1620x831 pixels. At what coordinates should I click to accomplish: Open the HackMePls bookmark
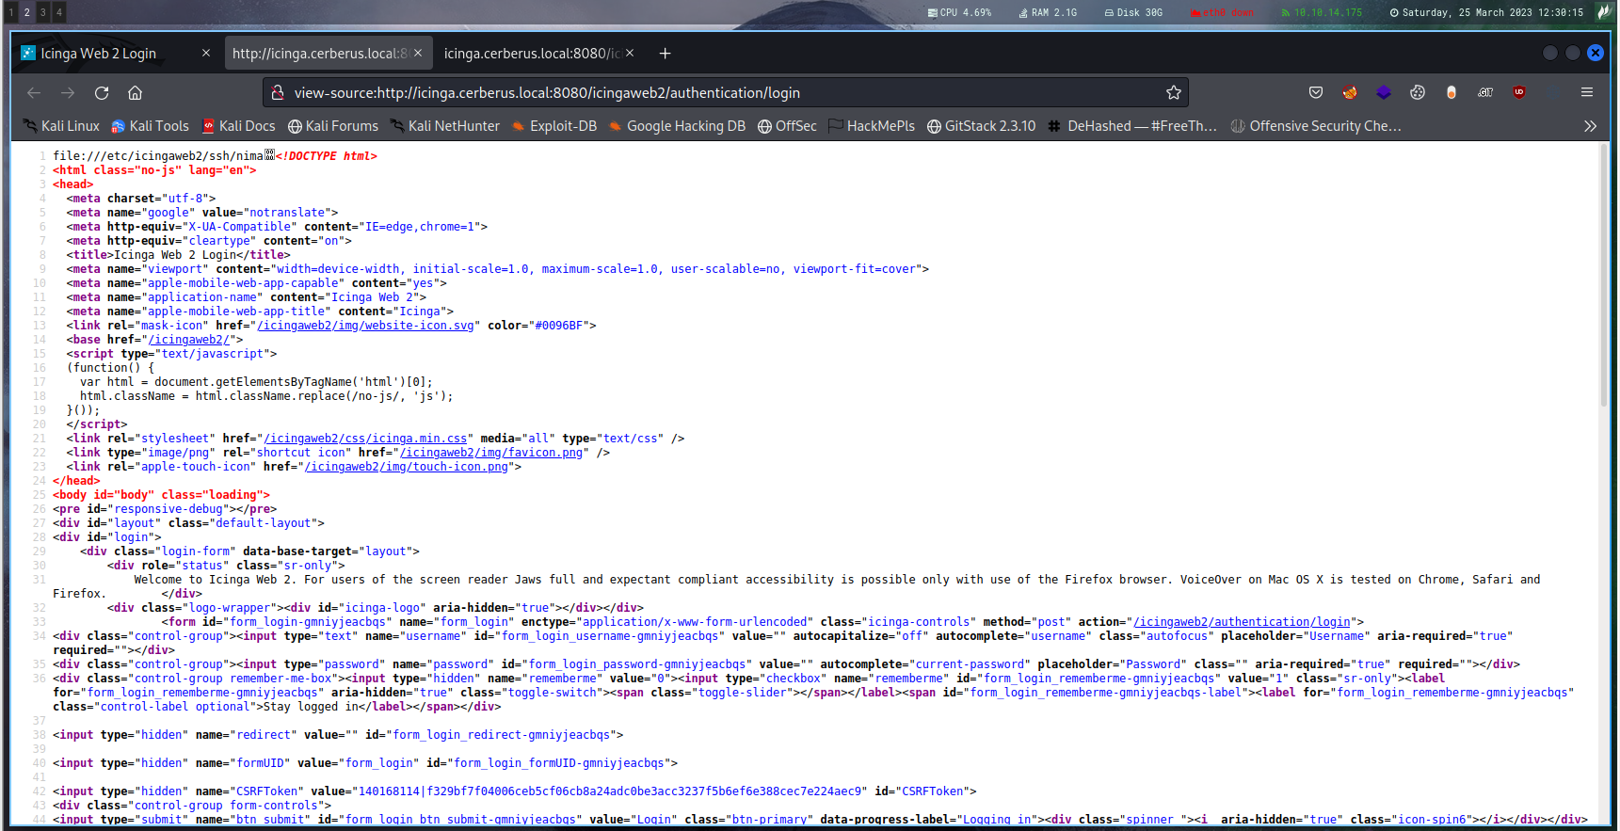[x=872, y=126]
